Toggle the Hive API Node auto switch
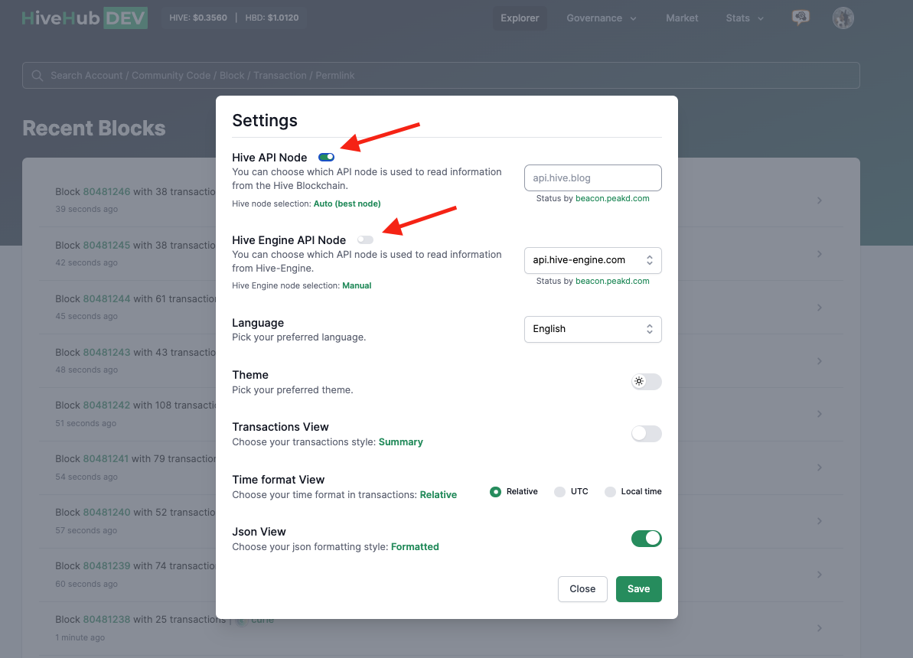913x658 pixels. (327, 157)
